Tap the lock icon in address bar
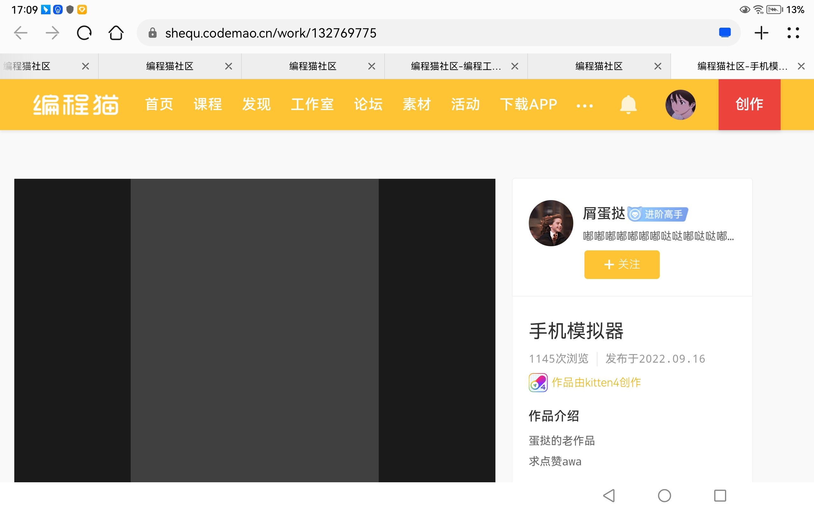814x509 pixels. (153, 33)
